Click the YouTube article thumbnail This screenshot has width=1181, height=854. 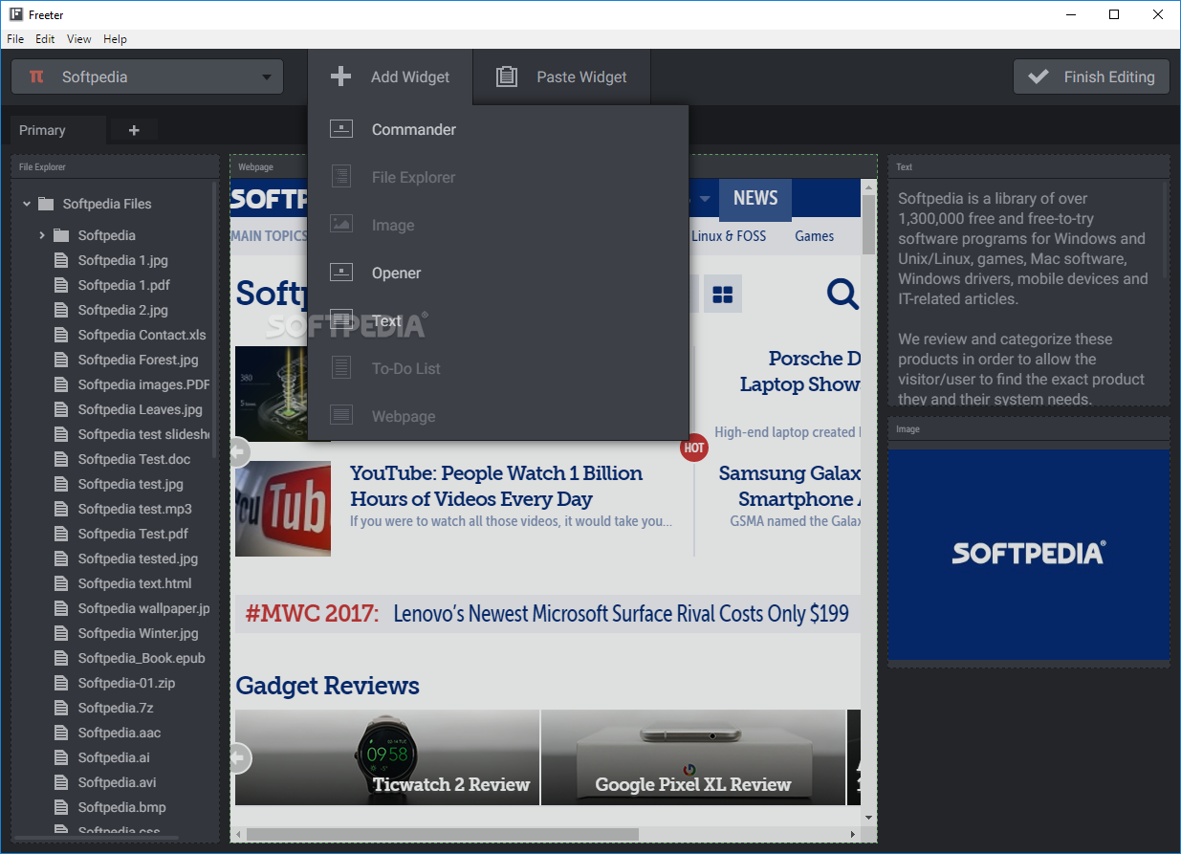tap(283, 509)
